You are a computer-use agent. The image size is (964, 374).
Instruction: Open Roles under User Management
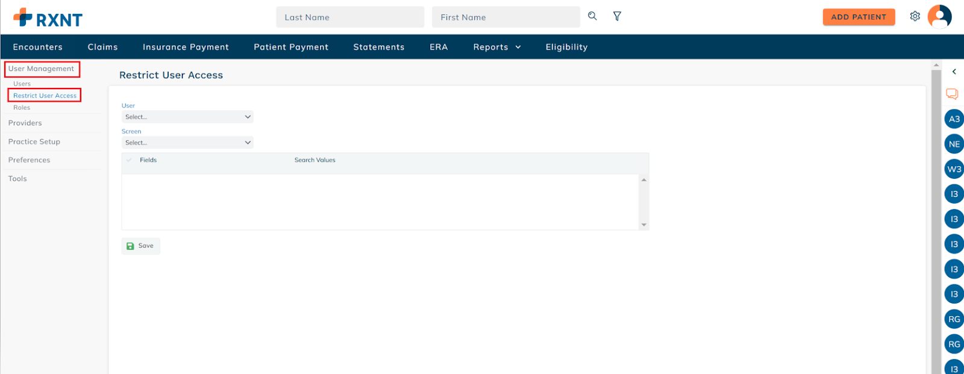point(22,108)
